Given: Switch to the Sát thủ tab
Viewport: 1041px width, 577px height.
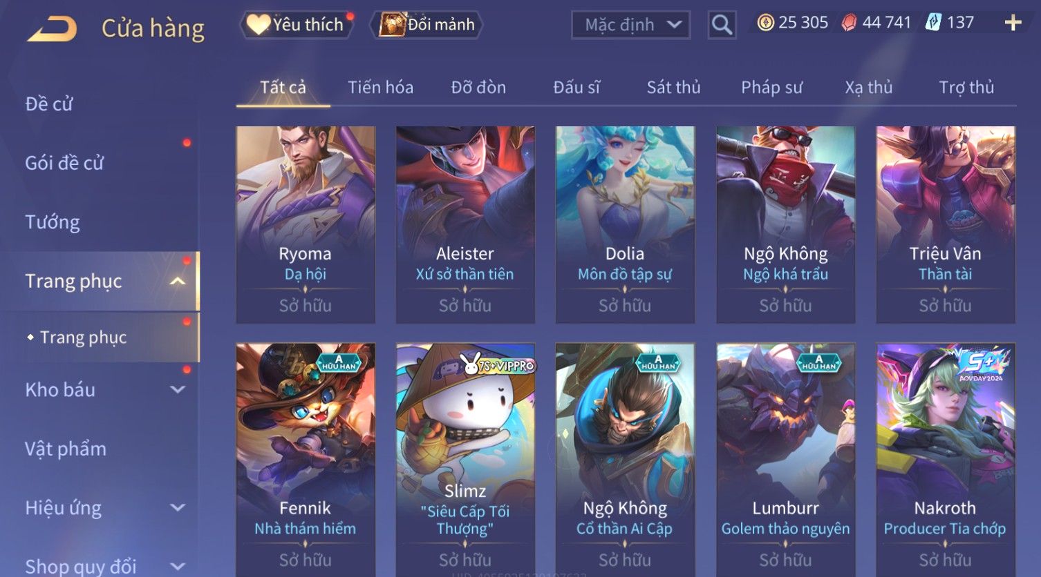Looking at the screenshot, I should click(x=673, y=87).
